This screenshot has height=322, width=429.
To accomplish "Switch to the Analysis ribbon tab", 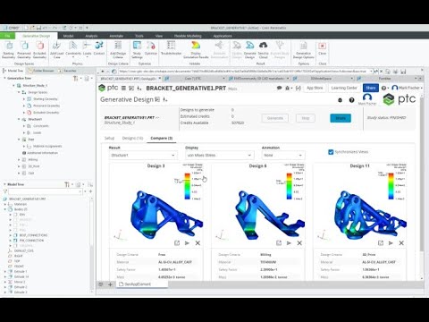I will [91, 36].
